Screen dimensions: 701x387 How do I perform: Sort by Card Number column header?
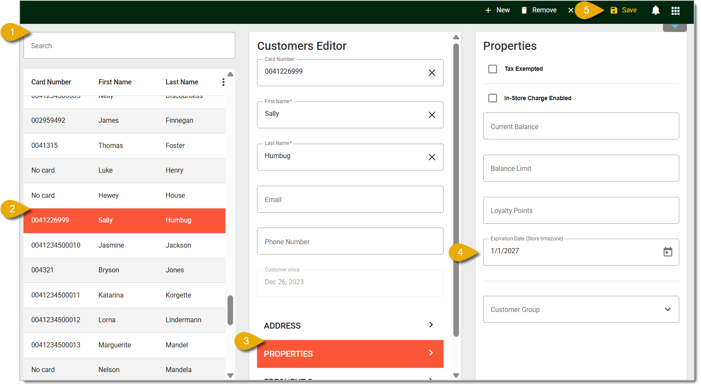[x=51, y=82]
